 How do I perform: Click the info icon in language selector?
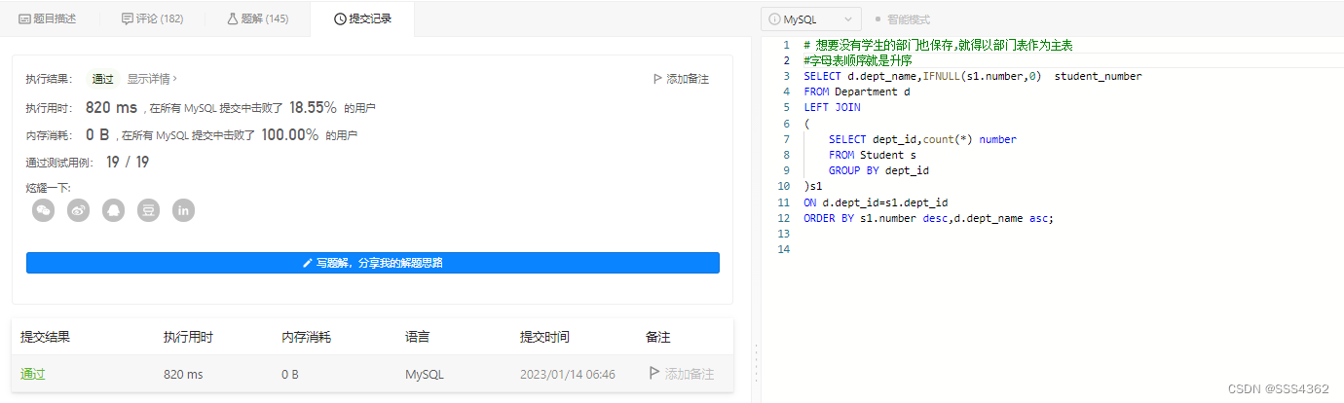click(x=775, y=18)
